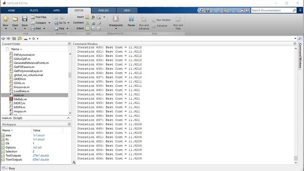The height and width of the screenshot is (171, 304).
Task: Click the back navigation arrow
Action: [3, 38]
